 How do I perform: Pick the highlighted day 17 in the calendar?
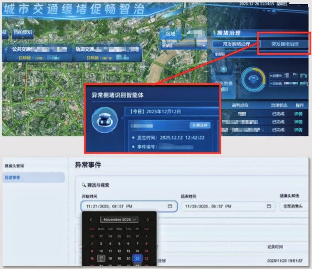tap(101, 259)
